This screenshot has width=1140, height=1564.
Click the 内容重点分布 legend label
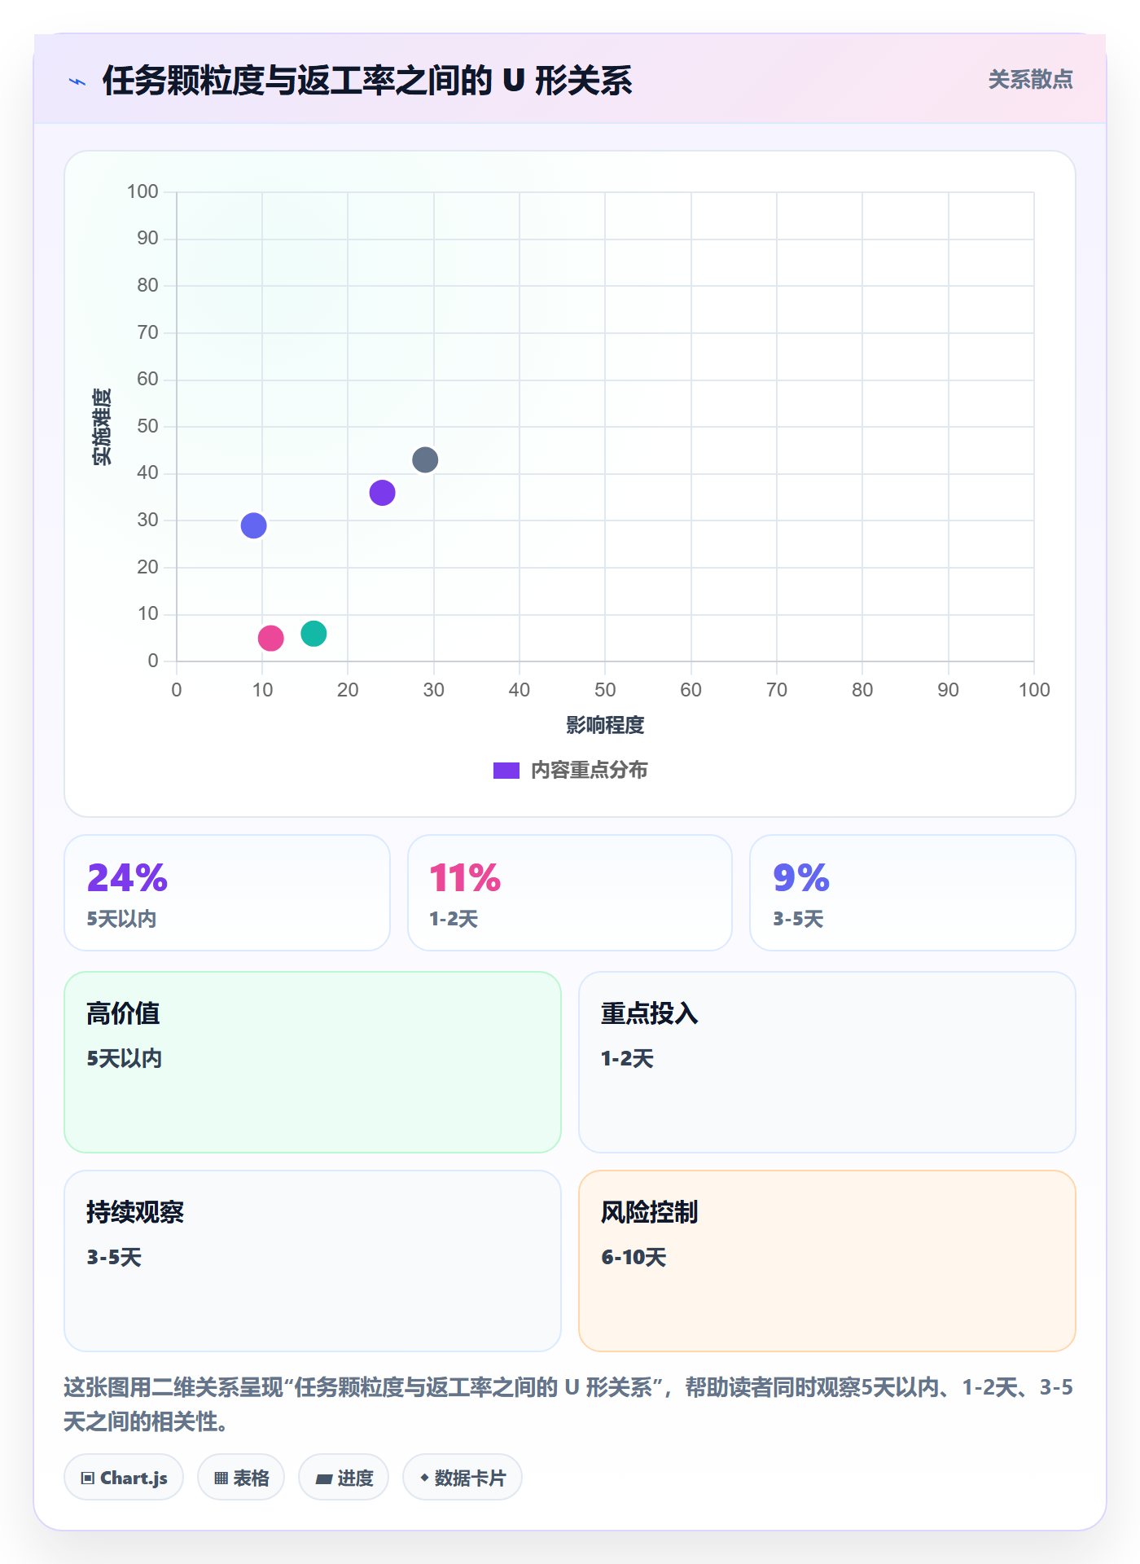[x=589, y=771]
